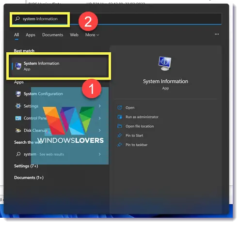Expand the Control Panel result chevron
Image resolution: width=240 pixels, height=225 pixels.
pos(99,118)
